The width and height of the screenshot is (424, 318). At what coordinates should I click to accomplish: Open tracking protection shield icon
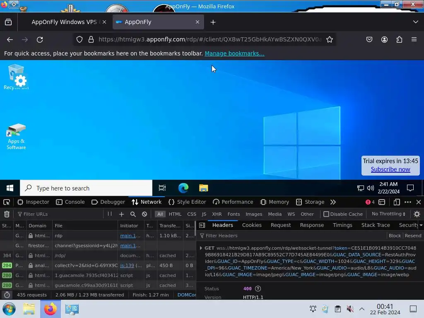pos(79,39)
